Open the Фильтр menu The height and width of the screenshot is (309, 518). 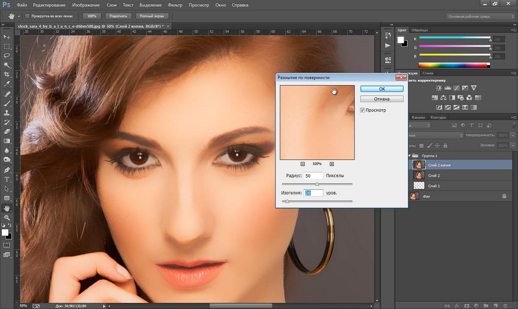pos(175,5)
